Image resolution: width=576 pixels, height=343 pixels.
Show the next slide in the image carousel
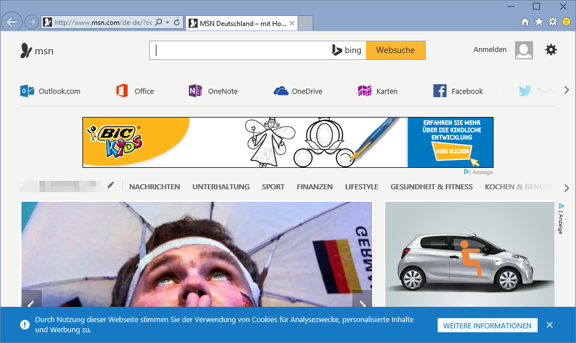361,301
